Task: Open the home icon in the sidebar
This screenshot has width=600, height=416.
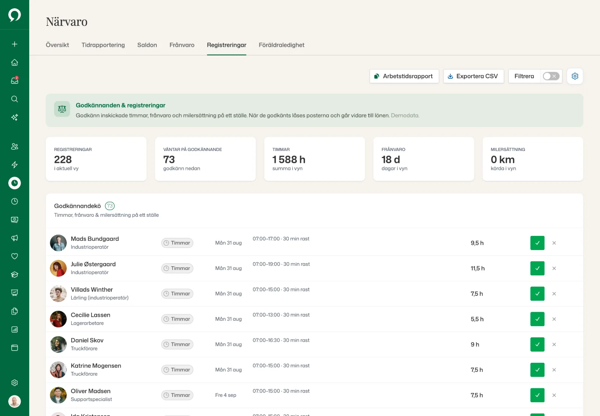Action: coord(15,63)
